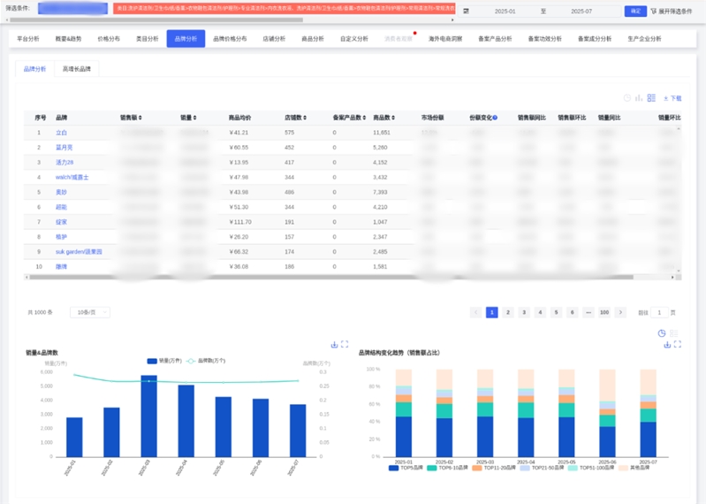Image resolution: width=706 pixels, height=504 pixels.
Task: Click the 2025-01 start date field
Action: pyautogui.click(x=505, y=11)
